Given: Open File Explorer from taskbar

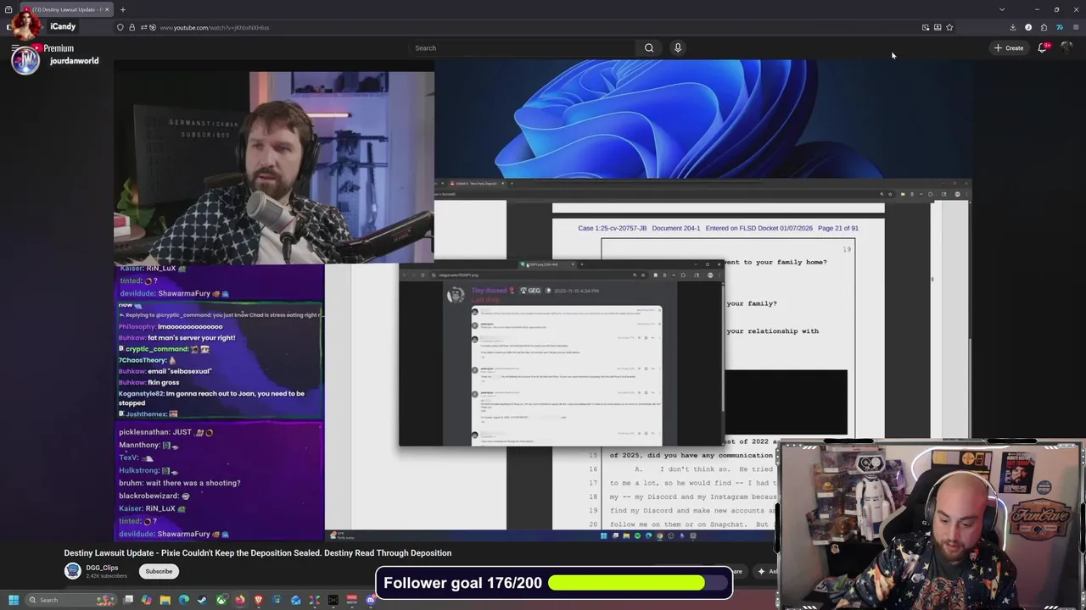Looking at the screenshot, I should point(165,600).
